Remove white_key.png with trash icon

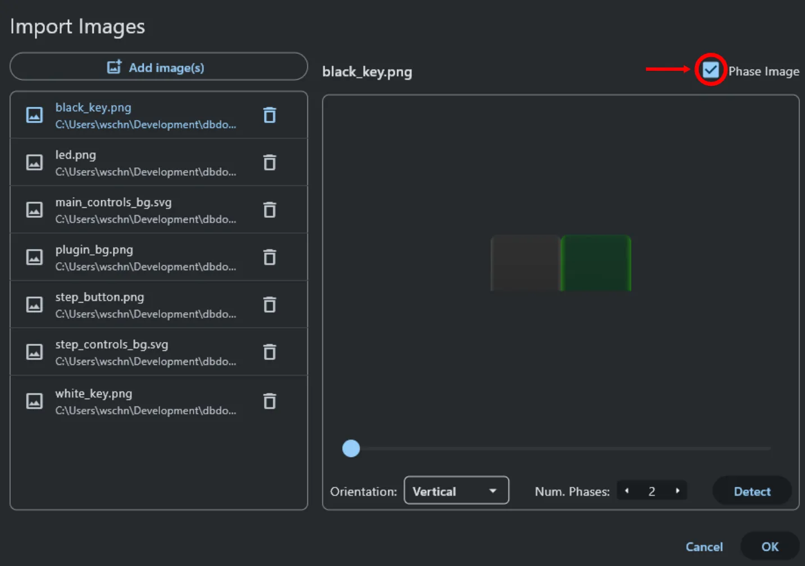[270, 401]
